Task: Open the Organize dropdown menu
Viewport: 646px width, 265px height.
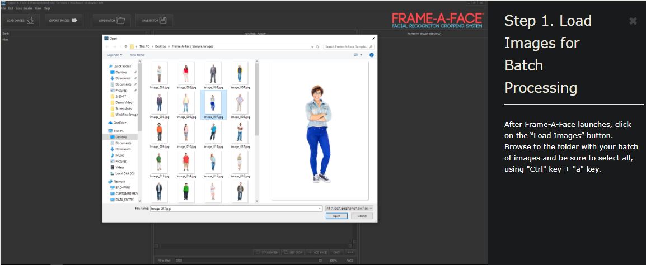Action: tap(114, 55)
